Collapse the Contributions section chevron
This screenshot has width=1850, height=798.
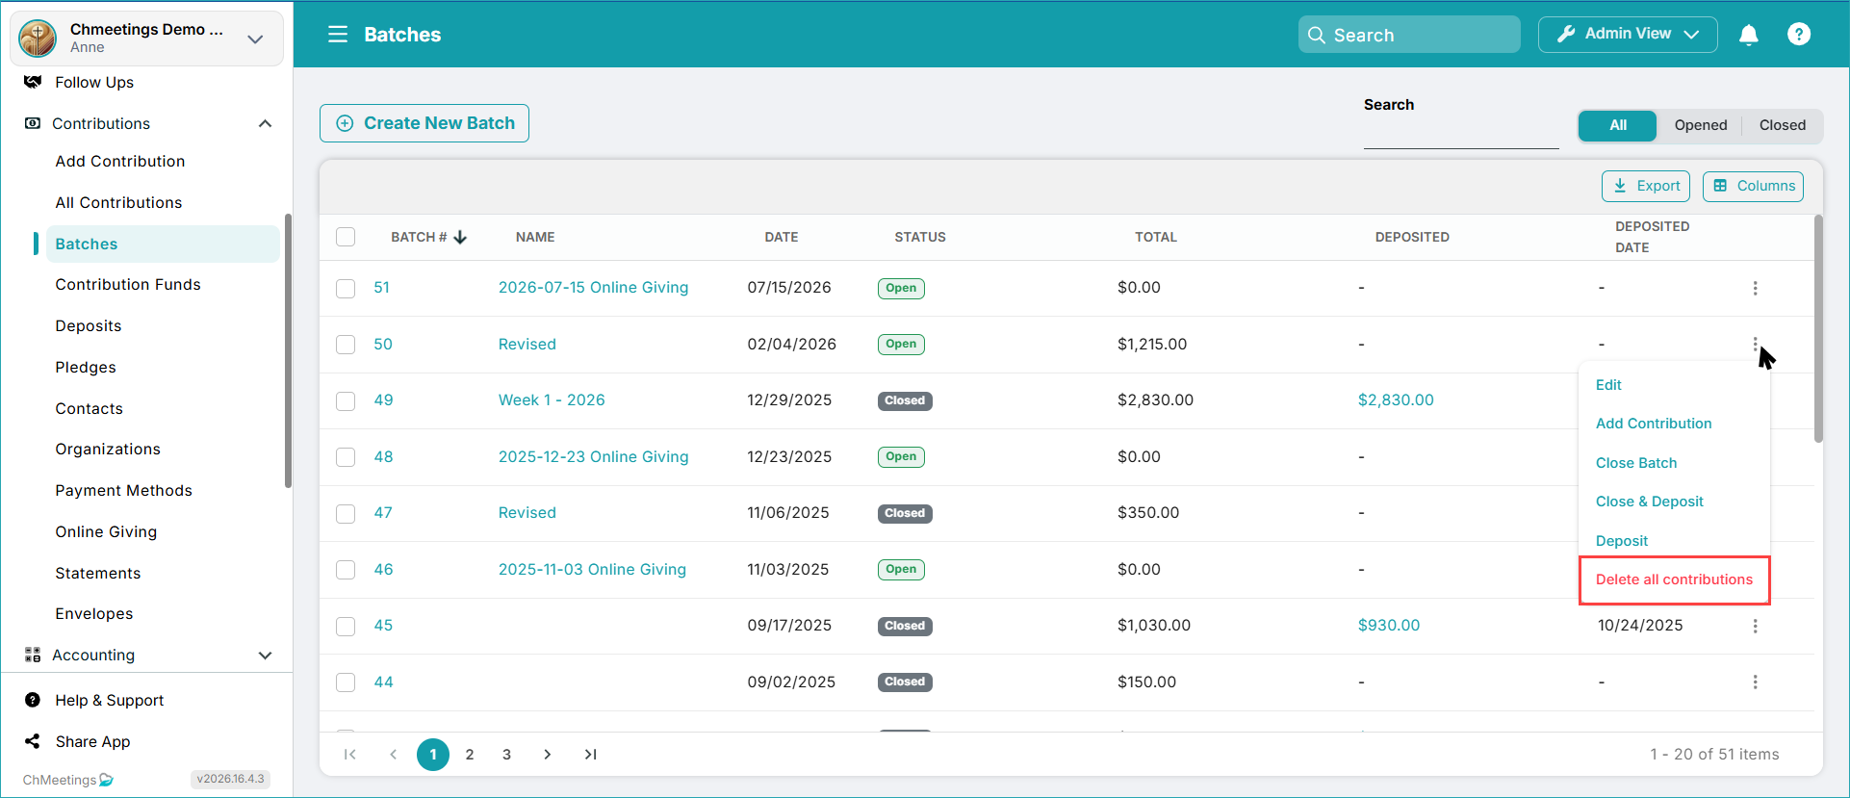point(266,123)
